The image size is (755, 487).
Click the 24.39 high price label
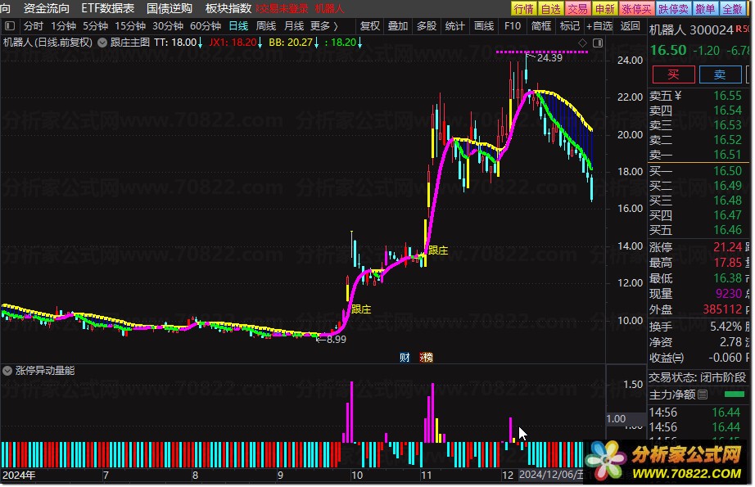[549, 58]
